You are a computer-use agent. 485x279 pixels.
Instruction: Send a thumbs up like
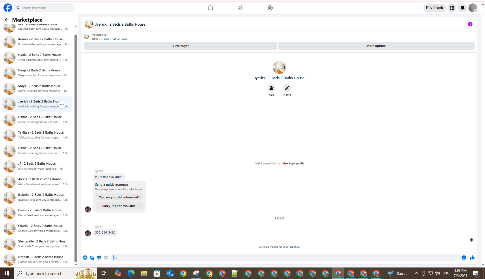click(472, 258)
